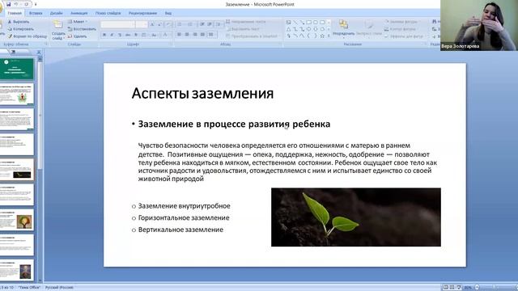Click Удалить to delete the slide
This screenshot has width=518, height=291.
(x=78, y=36)
